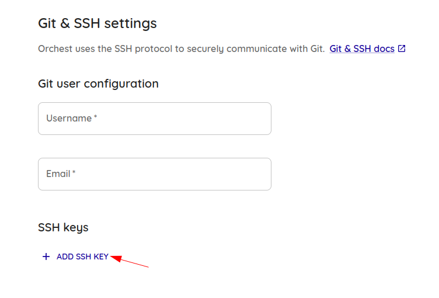Click the asterisk next to Email
The image size is (439, 298).
coord(74,172)
